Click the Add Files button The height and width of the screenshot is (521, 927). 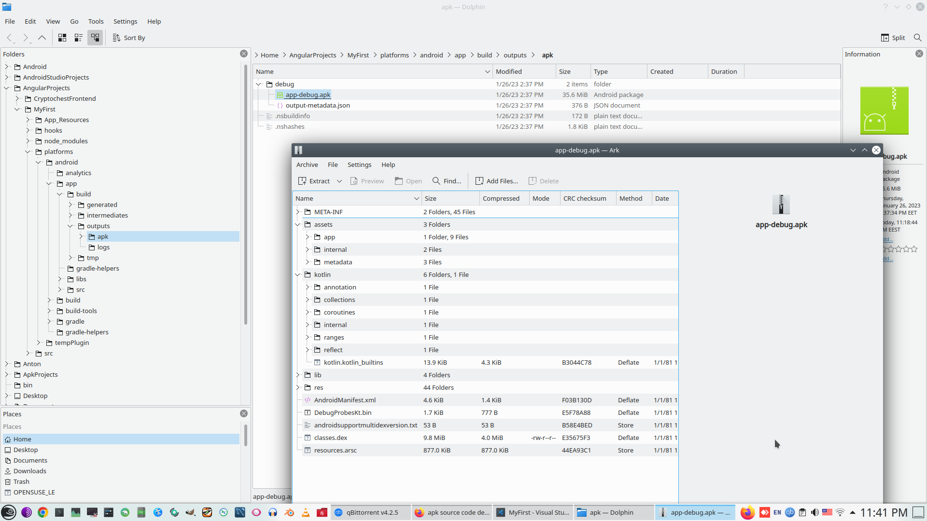(496, 181)
